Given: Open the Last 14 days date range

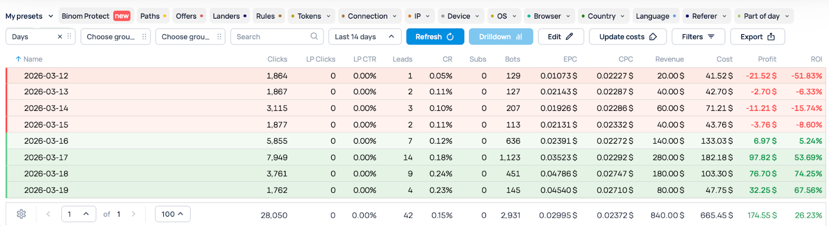Looking at the screenshot, I should 365,37.
